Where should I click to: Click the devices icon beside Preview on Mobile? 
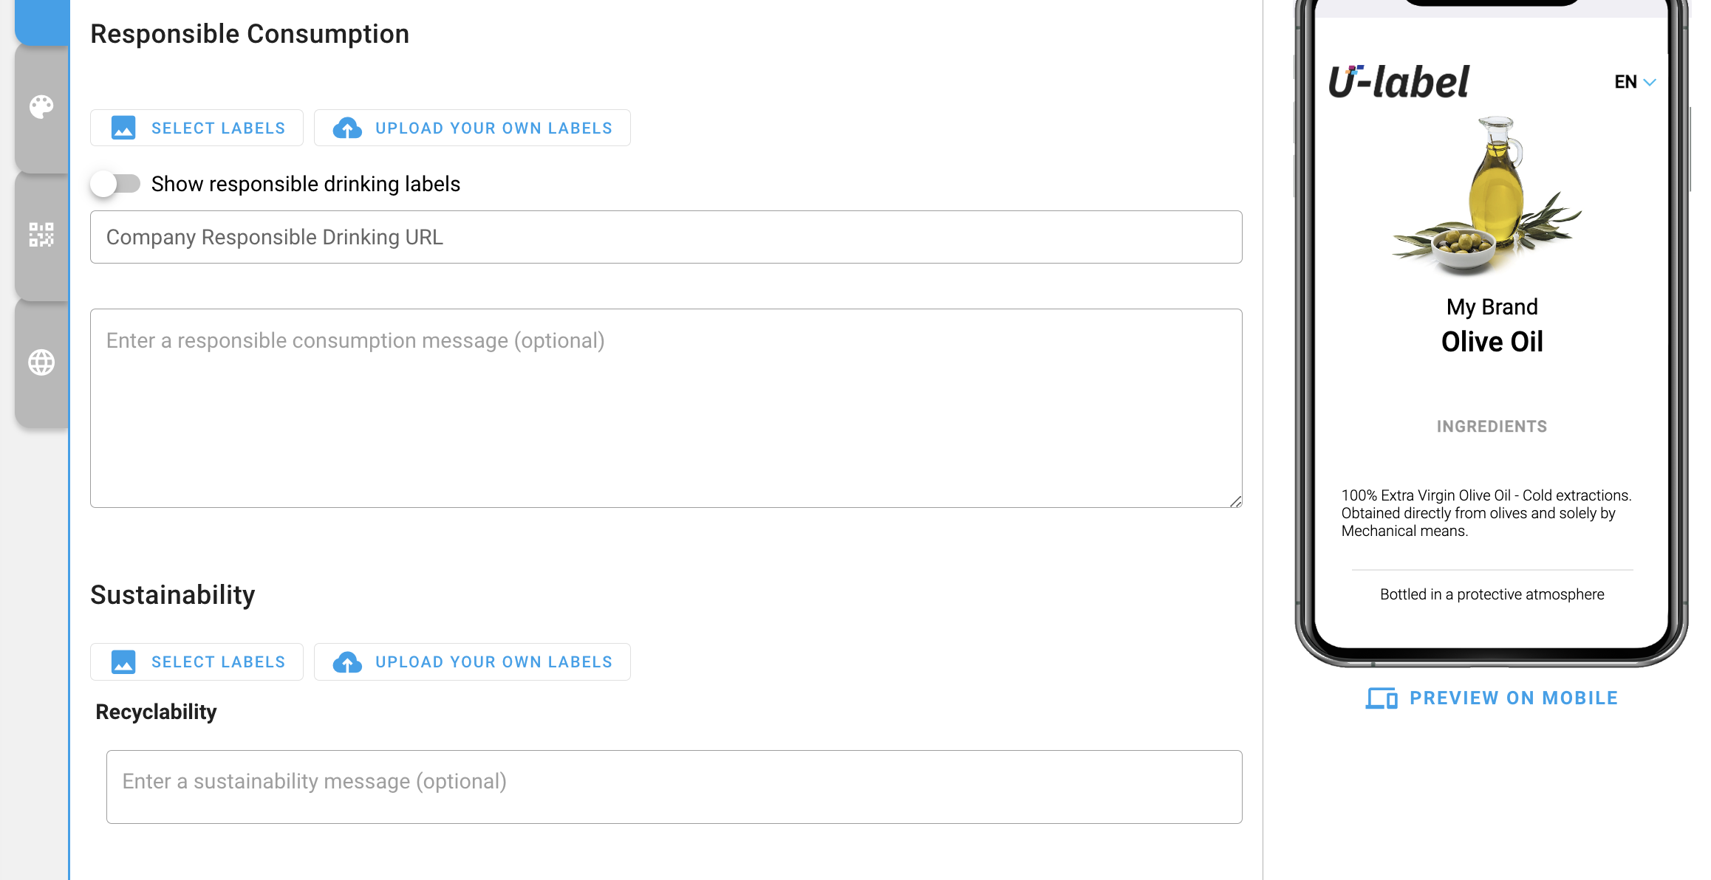1381,698
